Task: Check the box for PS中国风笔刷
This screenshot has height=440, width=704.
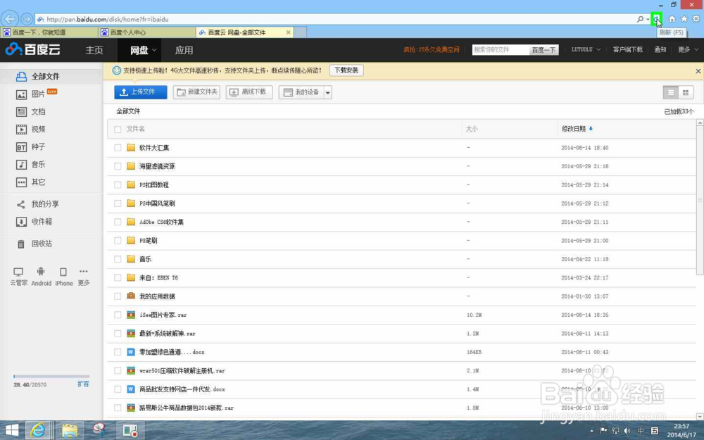Action: pyautogui.click(x=118, y=203)
